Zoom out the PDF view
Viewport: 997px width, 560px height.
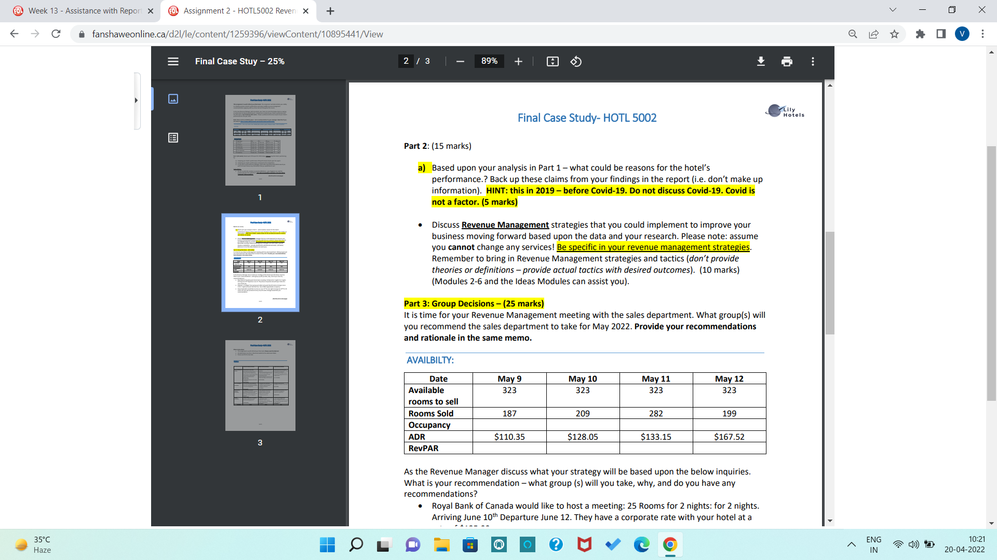[459, 61]
